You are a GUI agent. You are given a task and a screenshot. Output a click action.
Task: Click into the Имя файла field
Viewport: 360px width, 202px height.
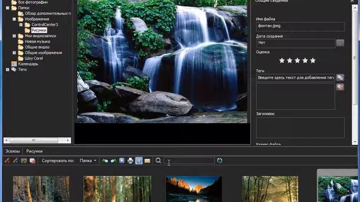pyautogui.click(x=300, y=26)
